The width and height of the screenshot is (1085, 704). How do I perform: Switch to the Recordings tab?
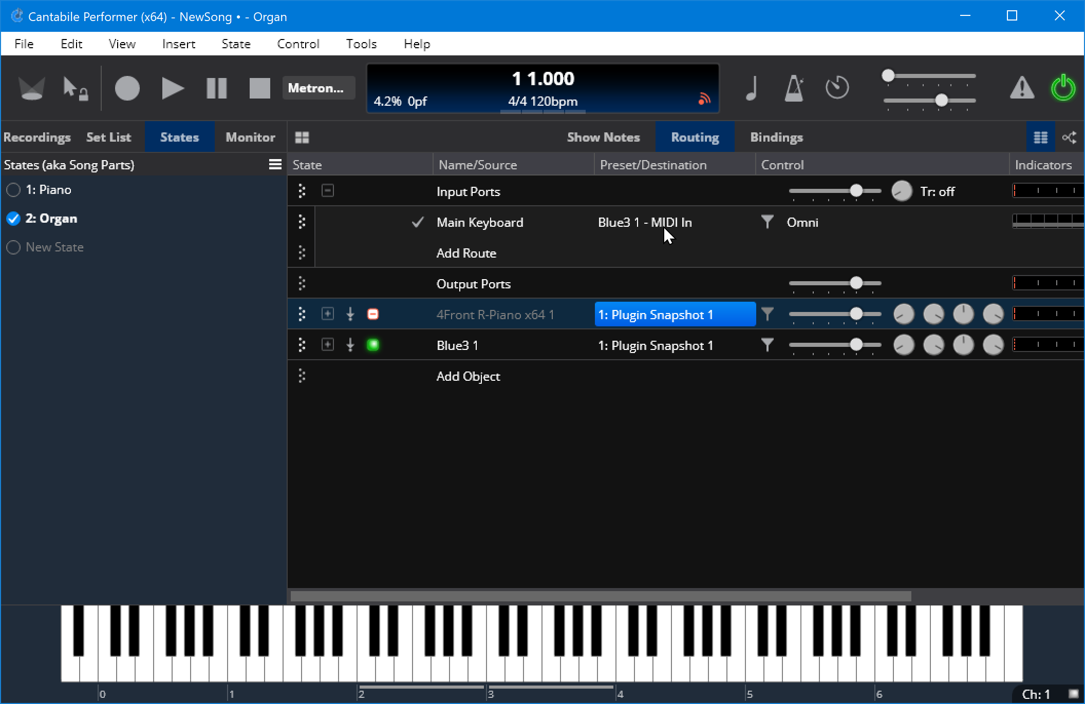tap(37, 137)
